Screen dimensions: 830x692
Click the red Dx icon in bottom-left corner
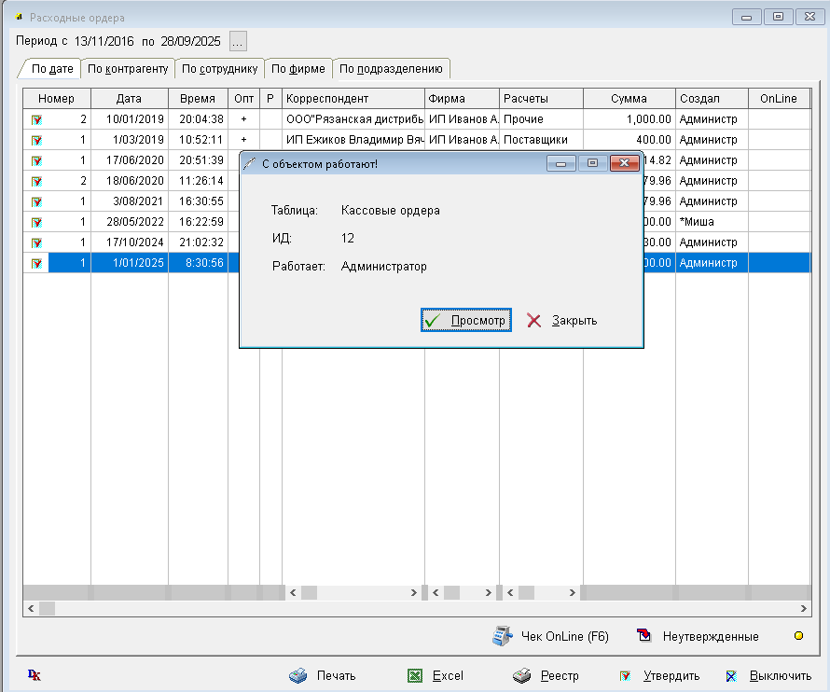click(35, 675)
